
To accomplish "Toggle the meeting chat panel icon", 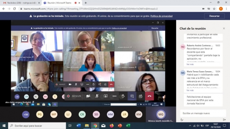I will [132, 96].
